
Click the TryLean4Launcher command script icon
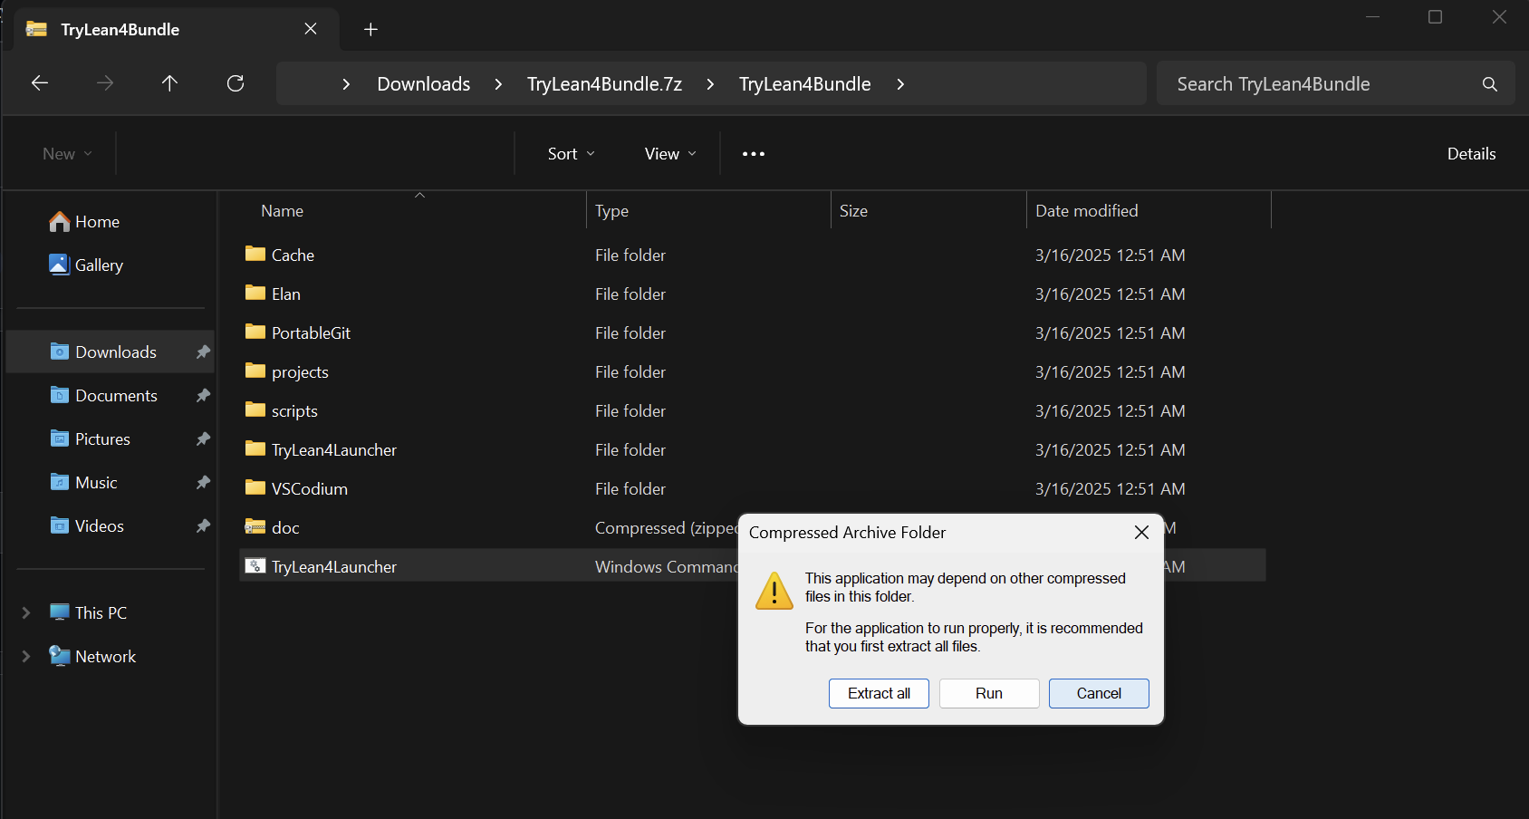pos(255,566)
